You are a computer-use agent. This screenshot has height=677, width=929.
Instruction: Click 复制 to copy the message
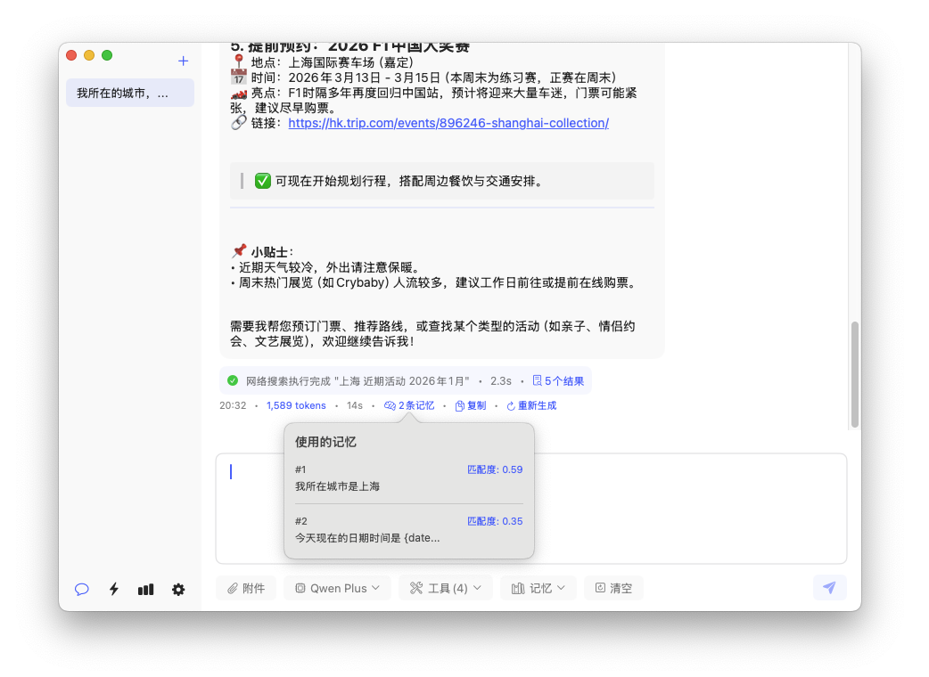click(x=471, y=405)
